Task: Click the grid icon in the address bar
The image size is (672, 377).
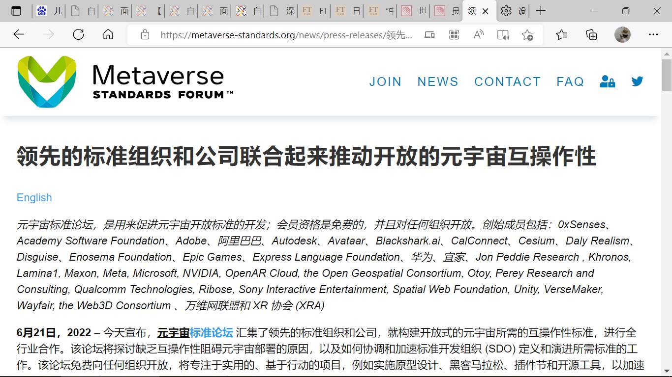Action: coord(454,35)
